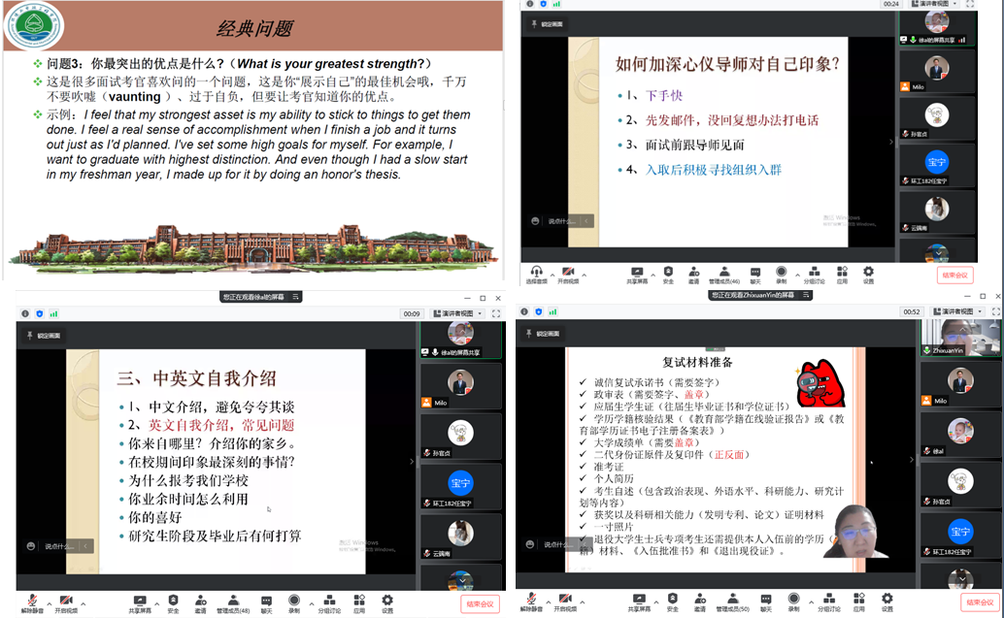Click the 说点什么 chat input on the 中英文自我介绍 slide
Viewport: 1004px width, 618px height.
[x=58, y=546]
